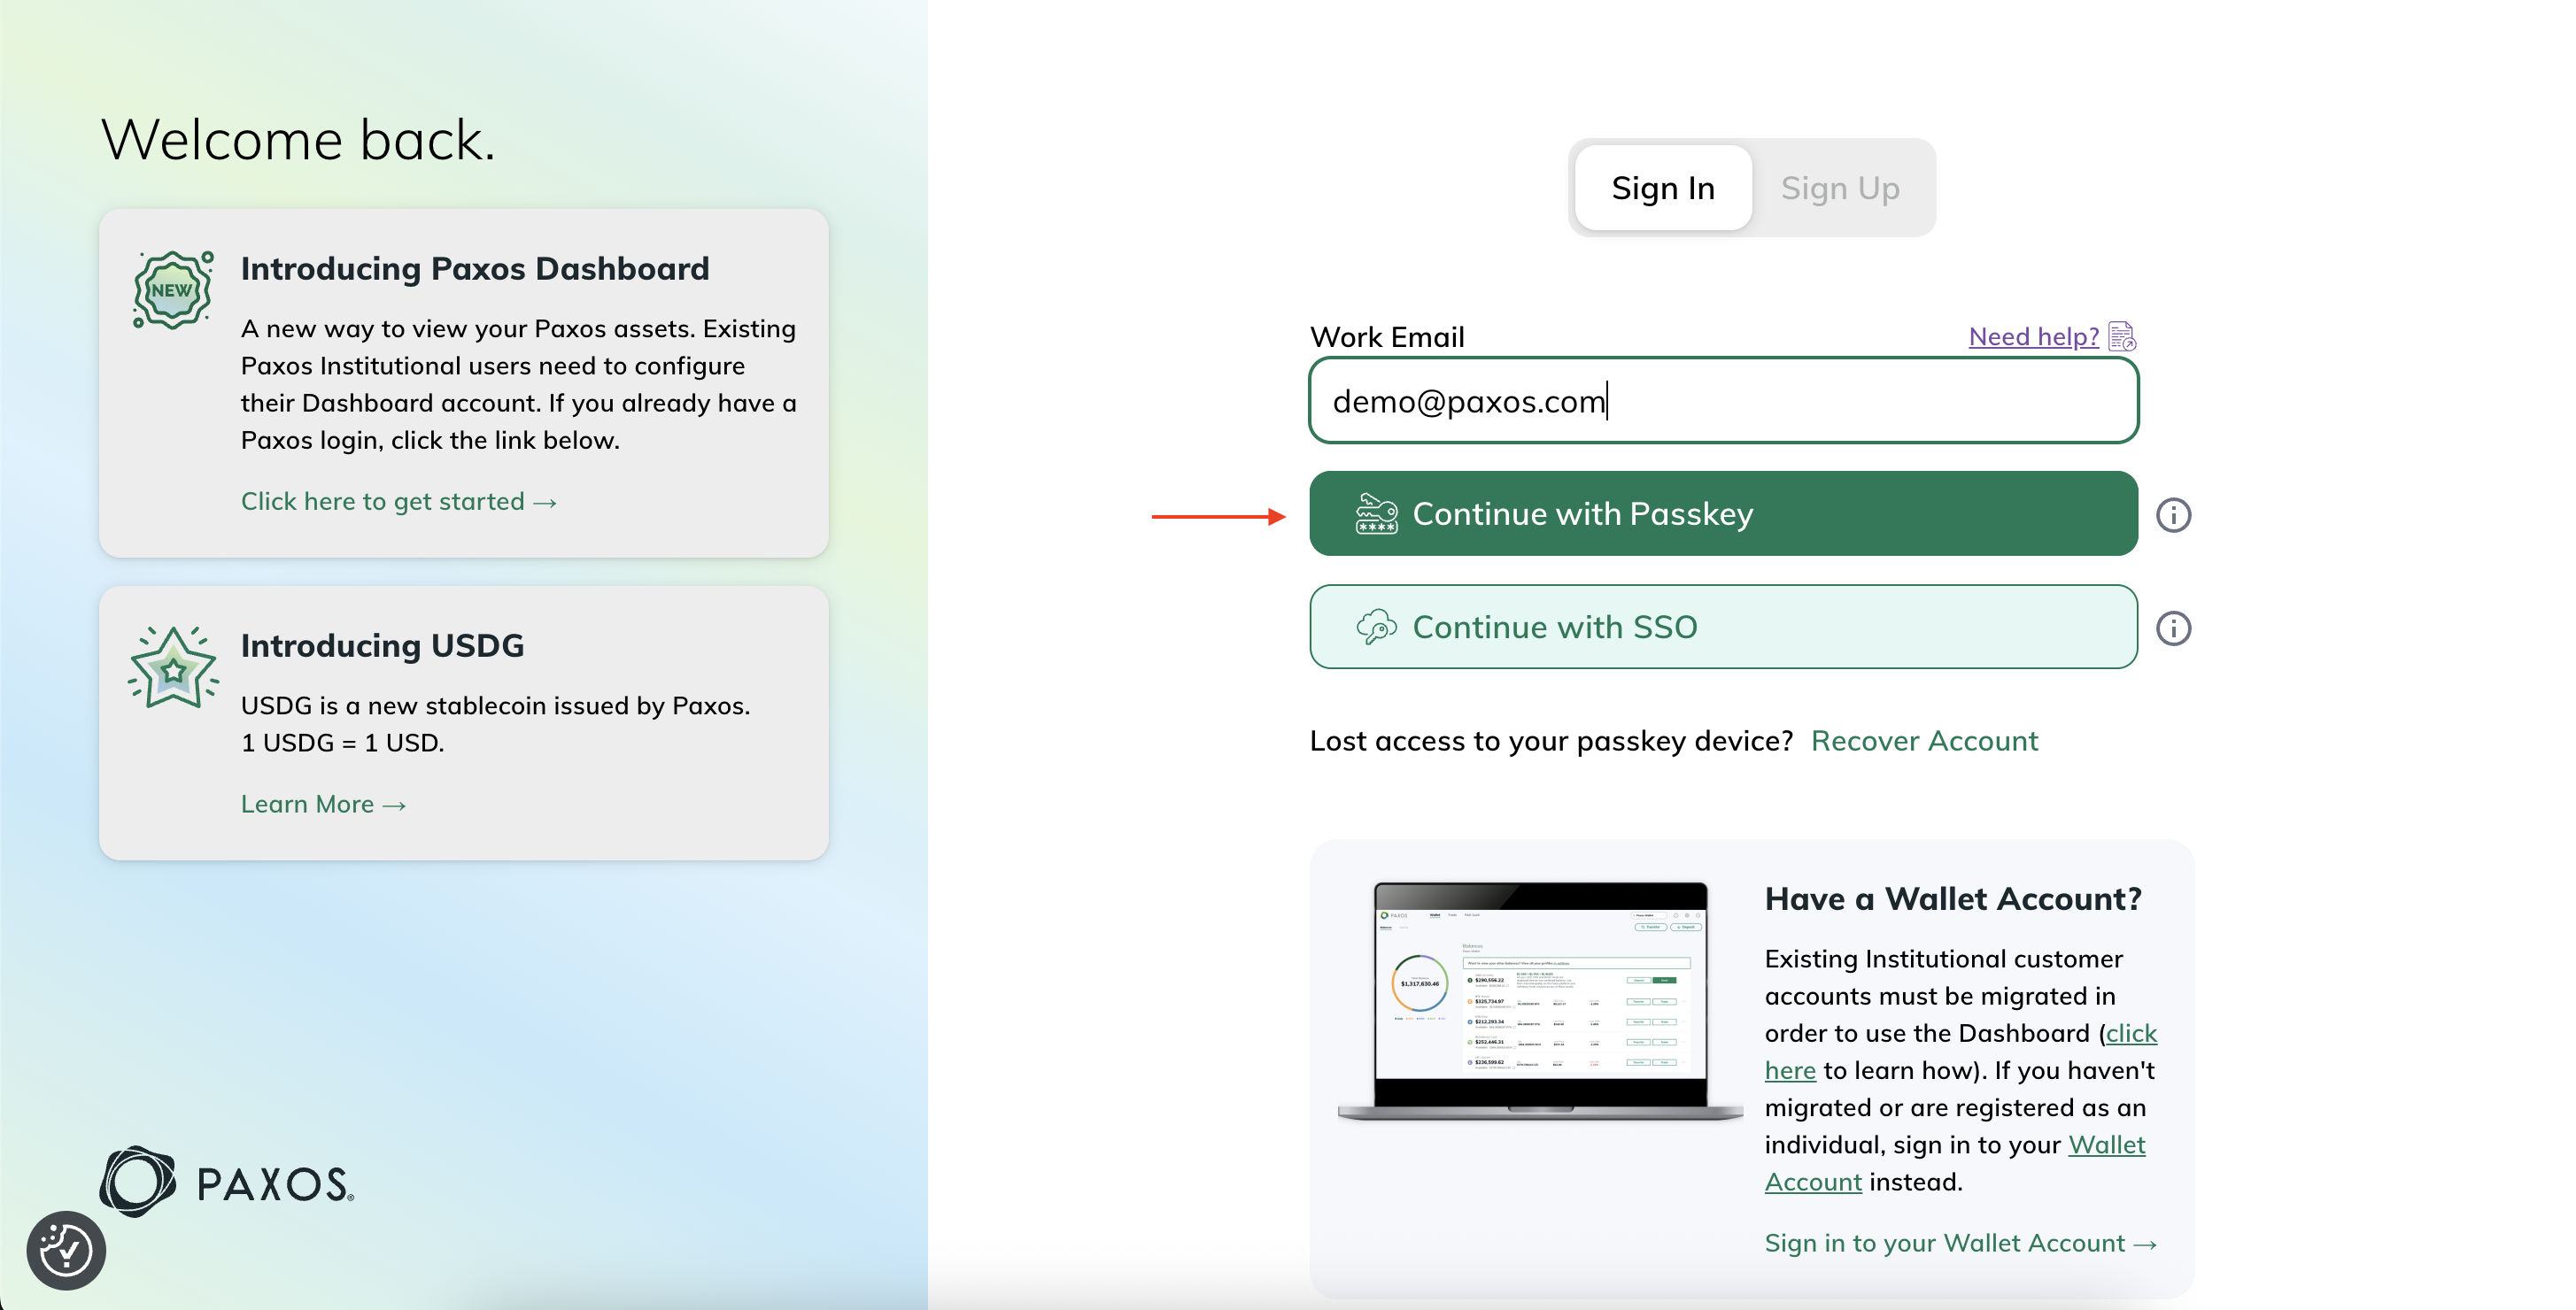Open the help document icon beside Need help
Screen dimensions: 2576x1310
2122,335
